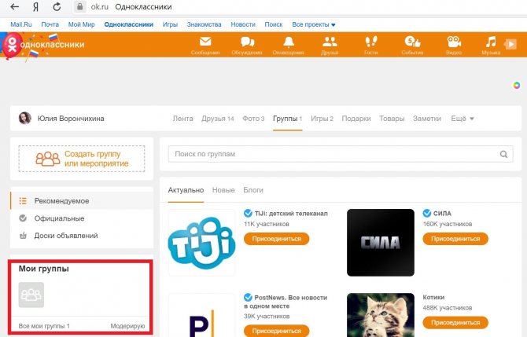Open TiJi: детский телеканал title
Screen dimensions: 527x337
[x=291, y=214]
